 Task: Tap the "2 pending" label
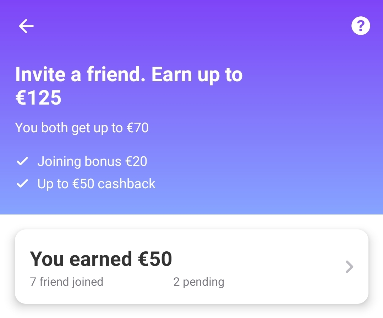(198, 282)
